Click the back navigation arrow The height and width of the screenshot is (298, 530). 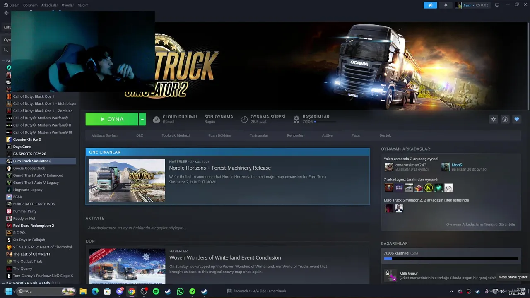point(6,13)
